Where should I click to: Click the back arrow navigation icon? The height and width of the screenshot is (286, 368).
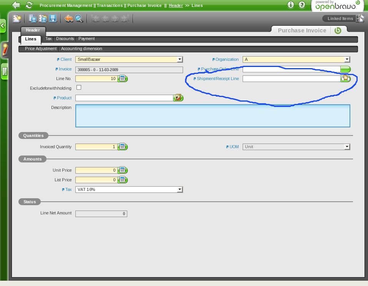click(16, 5)
